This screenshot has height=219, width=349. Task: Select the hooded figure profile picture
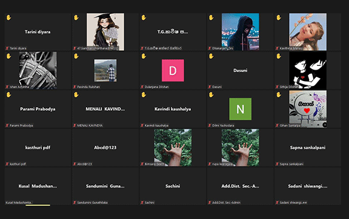(241, 32)
